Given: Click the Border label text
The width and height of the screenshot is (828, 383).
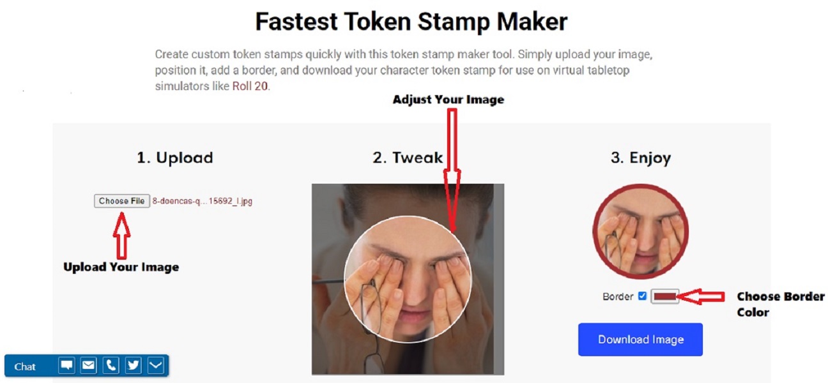Looking at the screenshot, I should tap(618, 297).
